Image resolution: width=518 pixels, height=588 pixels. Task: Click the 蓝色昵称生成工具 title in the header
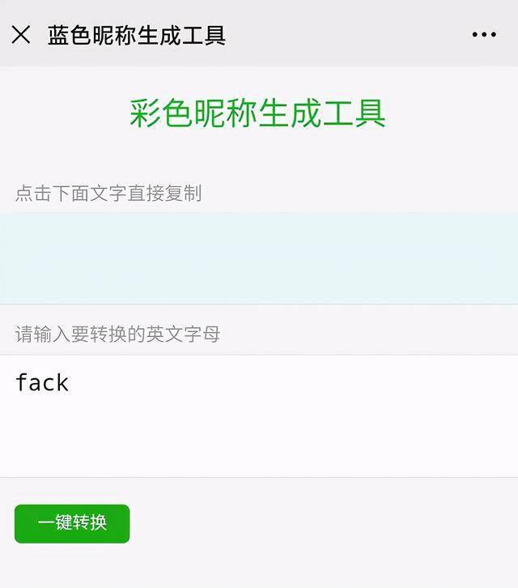tap(137, 36)
